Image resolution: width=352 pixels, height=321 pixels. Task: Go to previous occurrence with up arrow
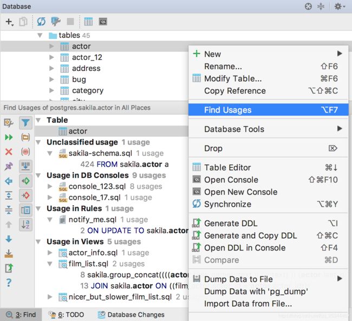pyautogui.click(x=9, y=225)
